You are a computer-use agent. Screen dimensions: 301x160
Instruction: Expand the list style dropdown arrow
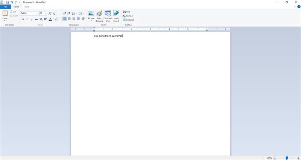pos(77,13)
